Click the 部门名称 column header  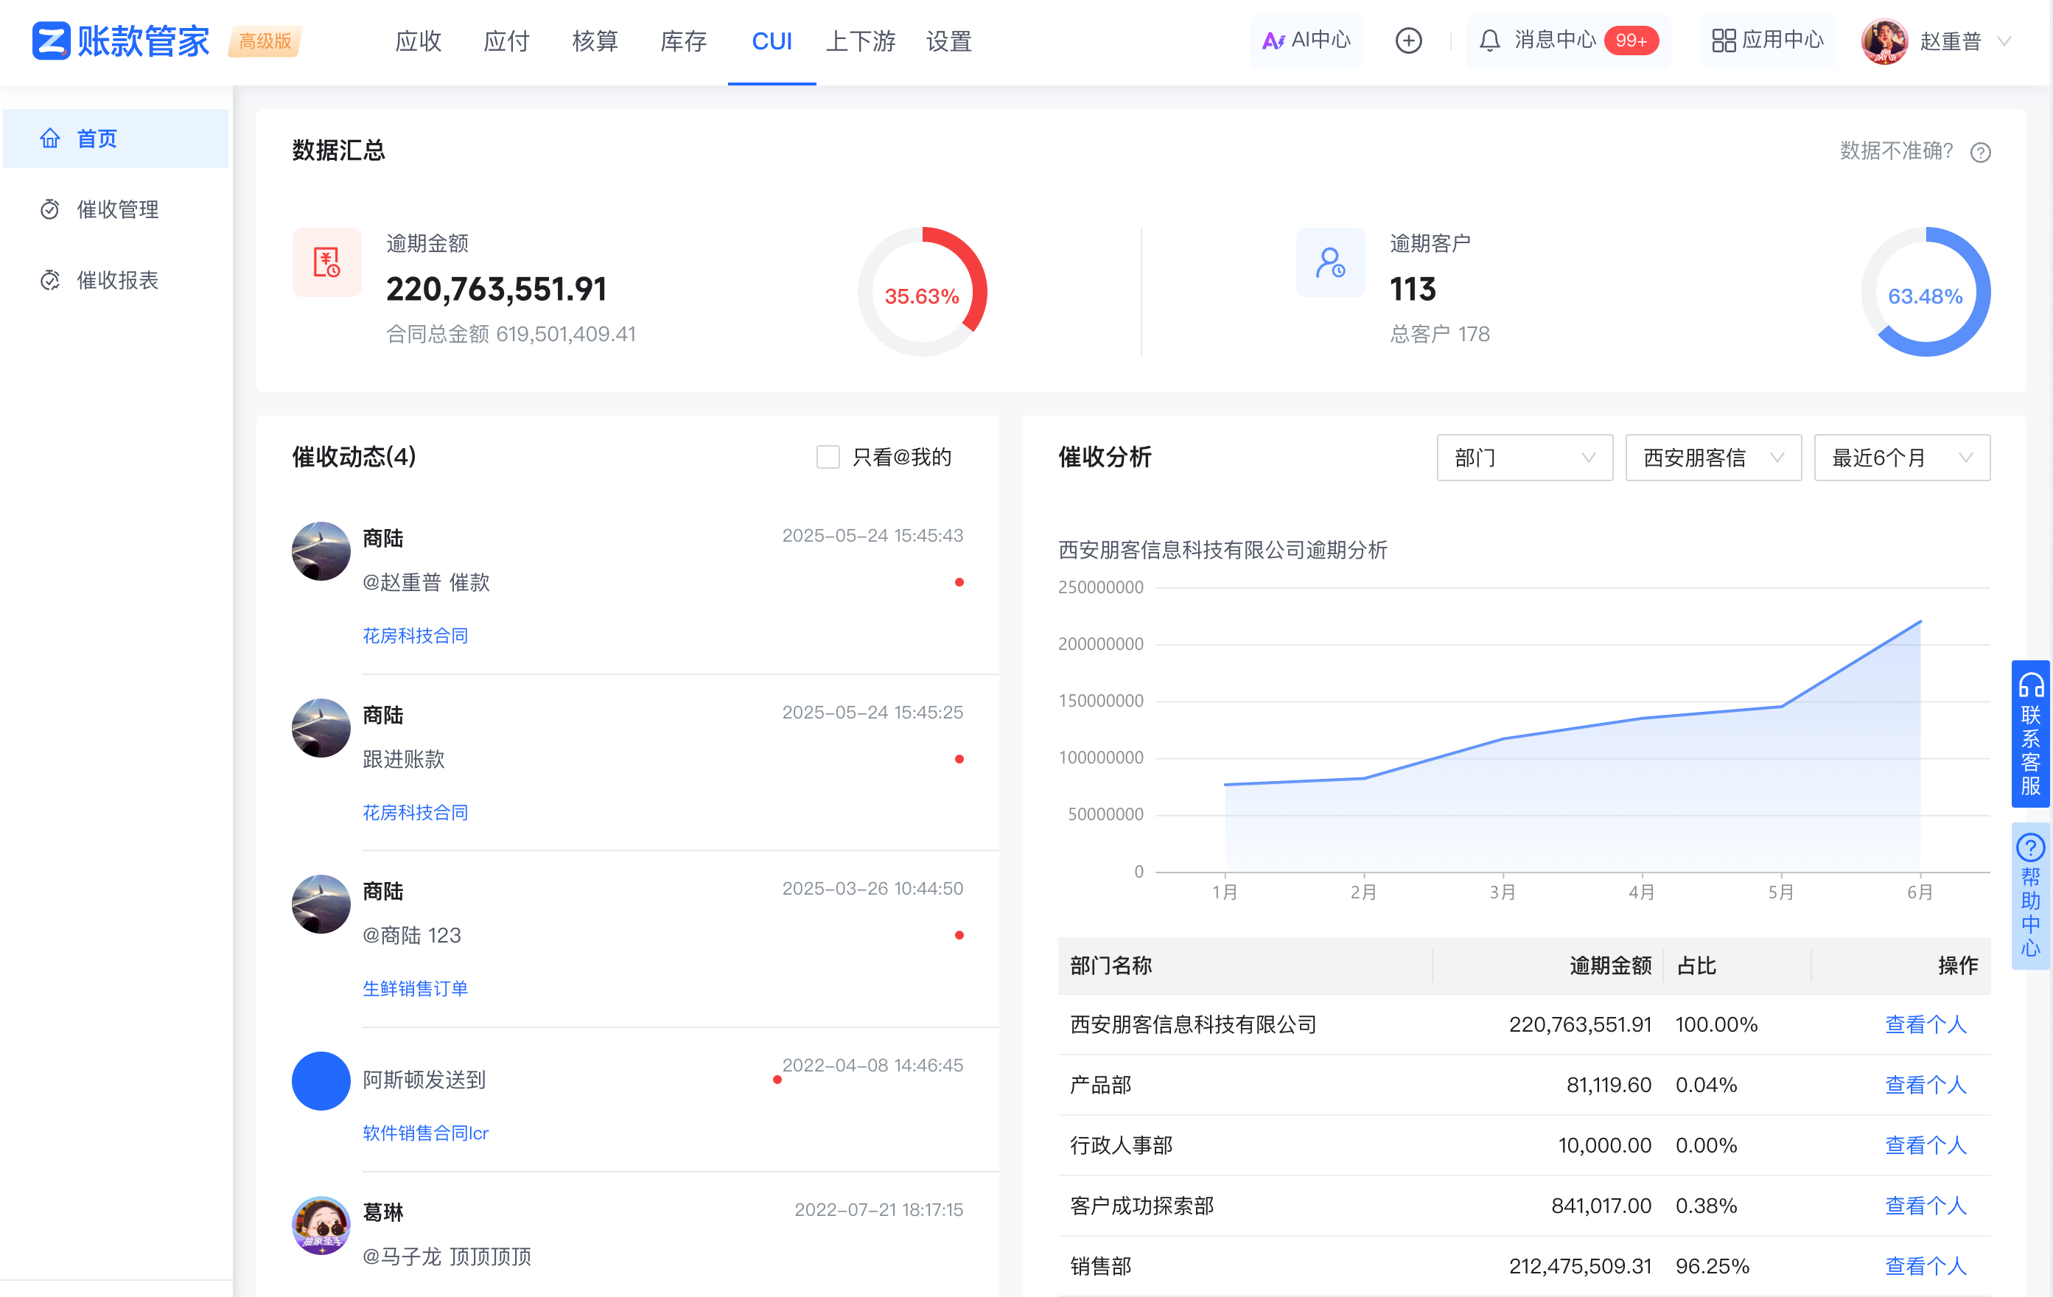[x=1111, y=965]
